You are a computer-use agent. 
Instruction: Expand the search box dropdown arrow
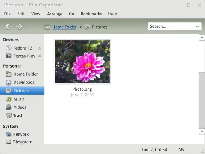click(197, 27)
